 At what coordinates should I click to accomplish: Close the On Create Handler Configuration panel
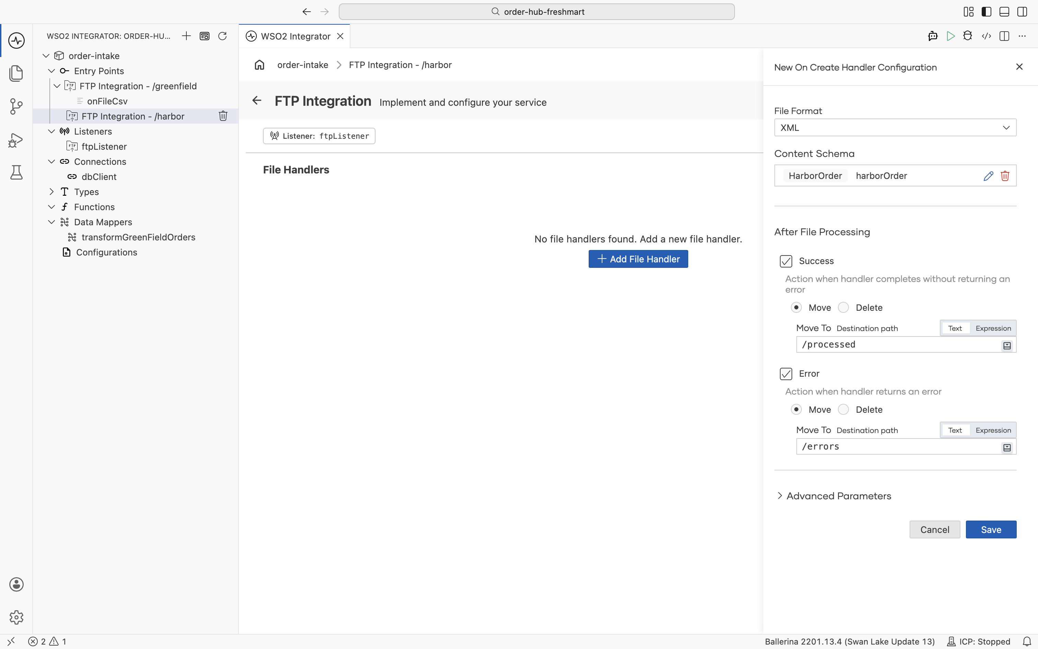(x=1019, y=67)
